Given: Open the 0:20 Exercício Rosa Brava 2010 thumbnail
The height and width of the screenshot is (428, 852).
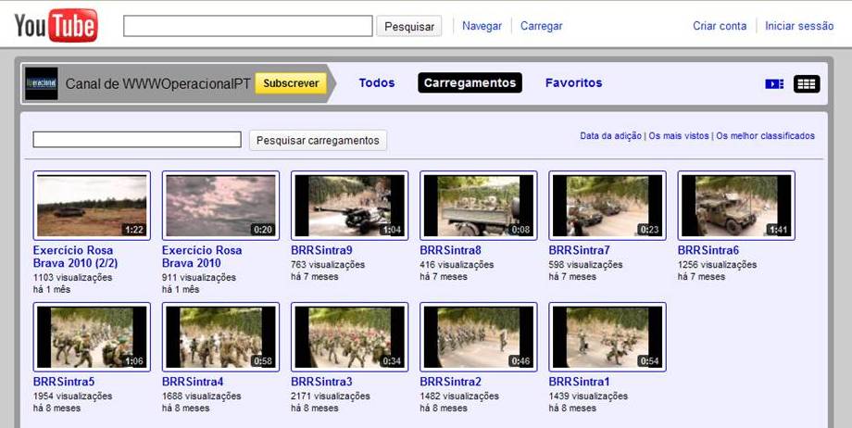Looking at the screenshot, I should [x=220, y=206].
